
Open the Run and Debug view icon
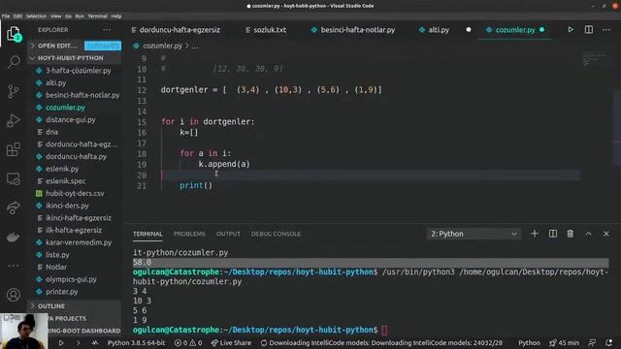14,120
